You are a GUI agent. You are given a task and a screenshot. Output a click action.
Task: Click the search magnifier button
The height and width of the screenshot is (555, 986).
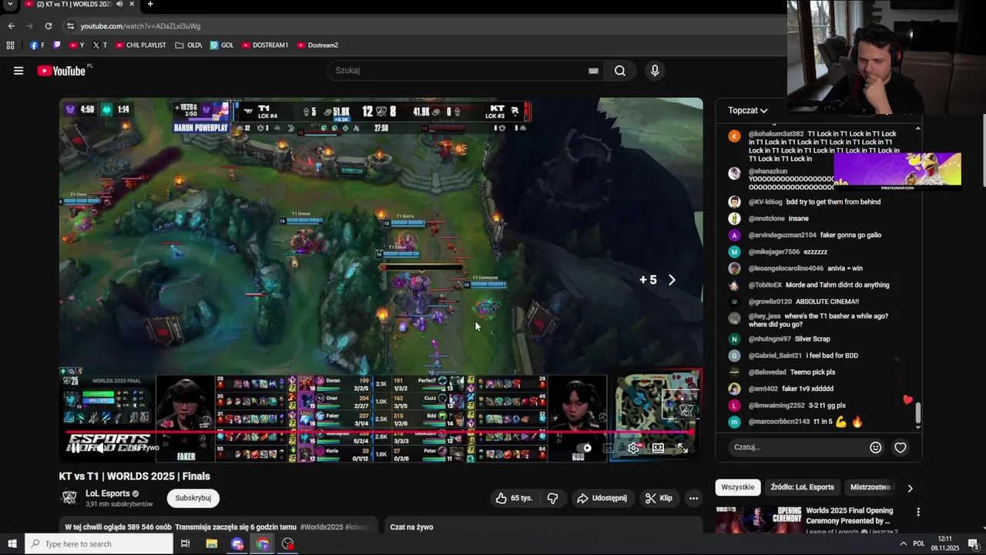620,71
